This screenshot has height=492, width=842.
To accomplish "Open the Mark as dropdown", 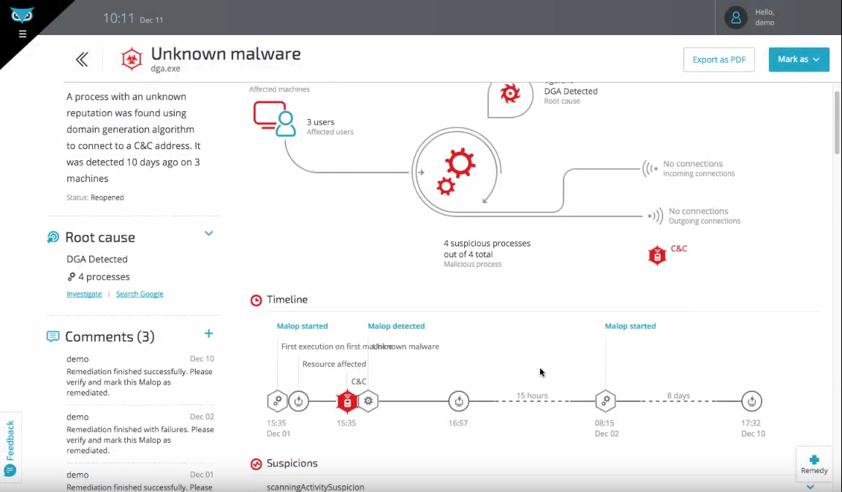I will (x=798, y=59).
